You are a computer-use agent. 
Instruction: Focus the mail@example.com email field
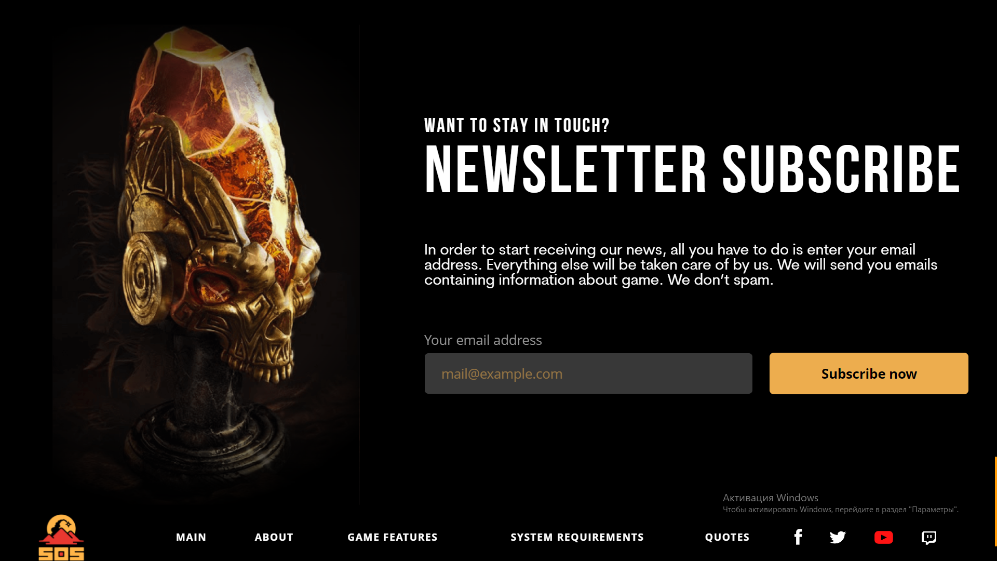point(588,373)
